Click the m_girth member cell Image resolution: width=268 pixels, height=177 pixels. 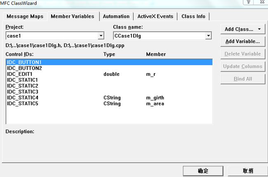[x=155, y=98]
